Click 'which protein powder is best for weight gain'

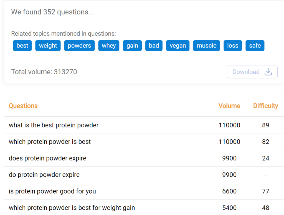72,207
